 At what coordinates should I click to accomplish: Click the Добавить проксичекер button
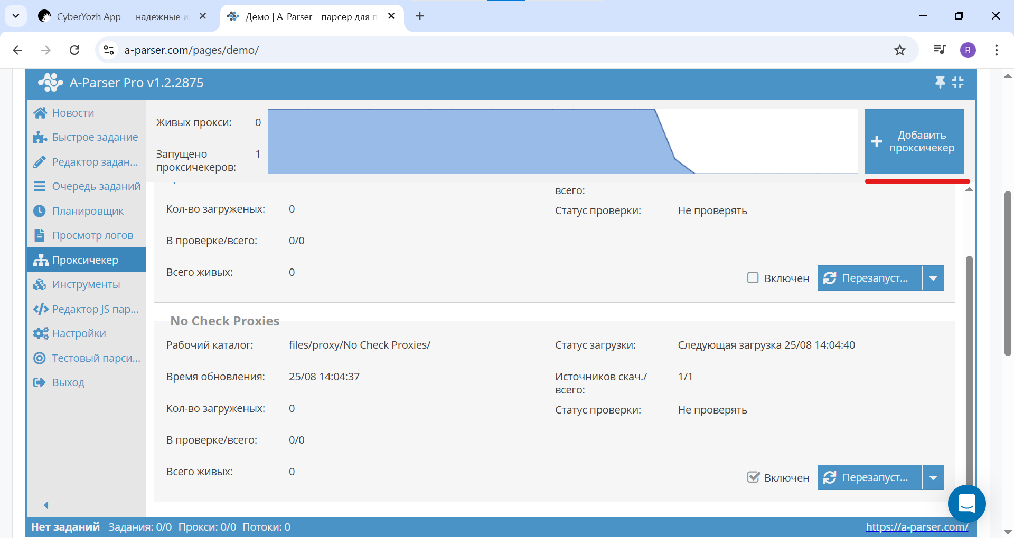tap(914, 141)
